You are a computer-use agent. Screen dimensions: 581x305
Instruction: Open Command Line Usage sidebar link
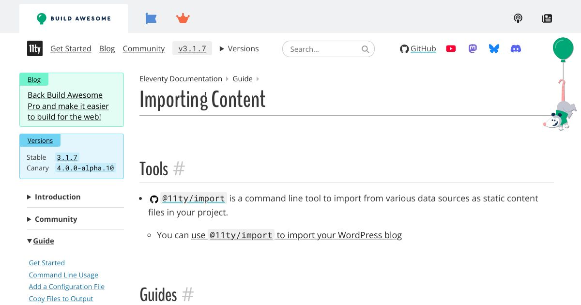pos(63,275)
